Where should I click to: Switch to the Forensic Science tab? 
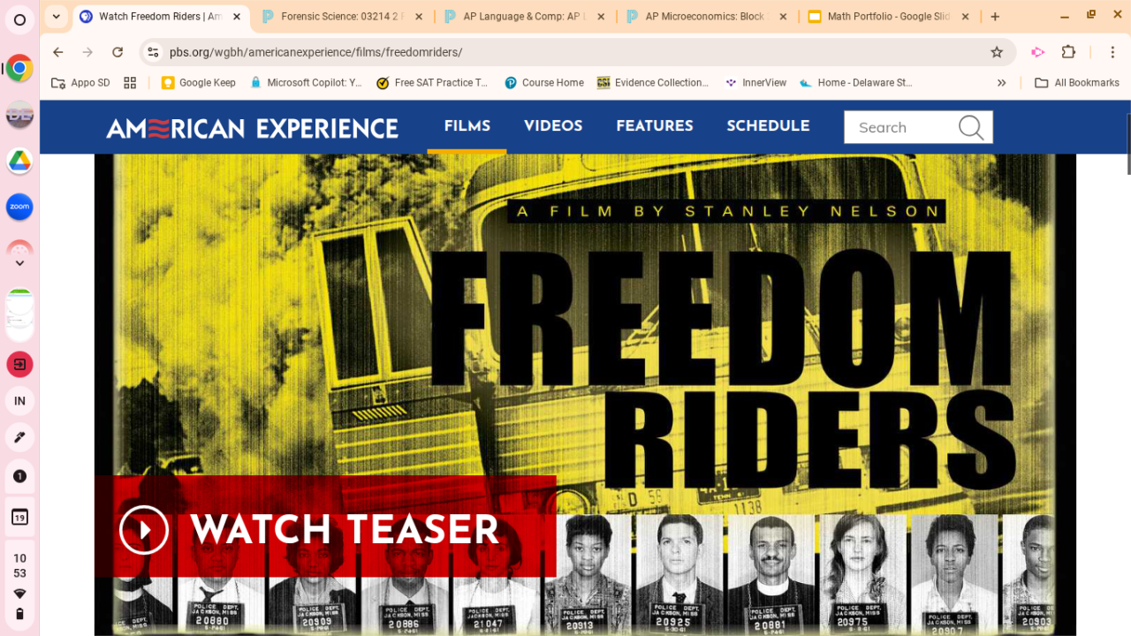click(343, 16)
